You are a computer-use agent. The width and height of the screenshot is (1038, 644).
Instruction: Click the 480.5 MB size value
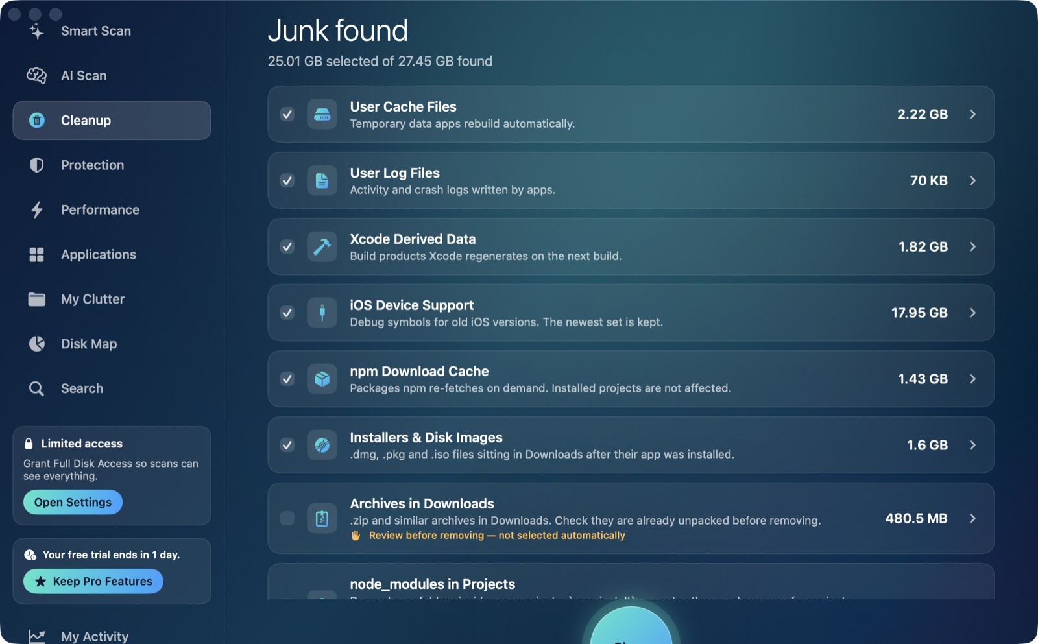point(916,519)
